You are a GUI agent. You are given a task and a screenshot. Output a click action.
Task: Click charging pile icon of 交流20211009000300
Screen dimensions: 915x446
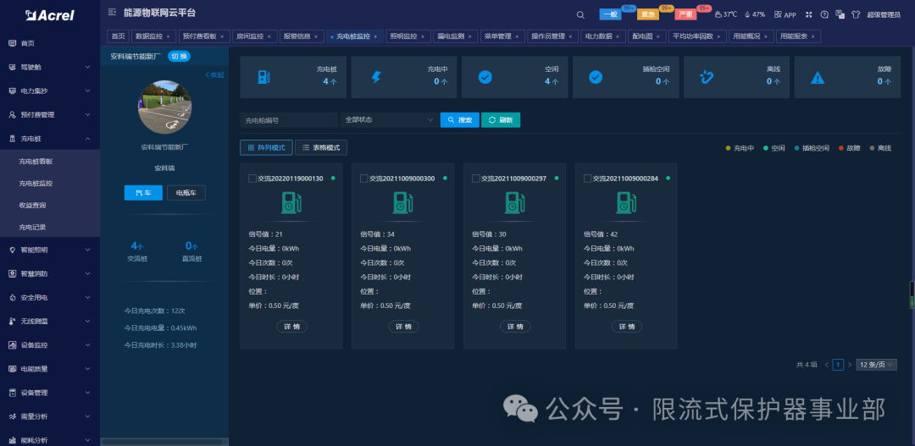[x=402, y=203]
